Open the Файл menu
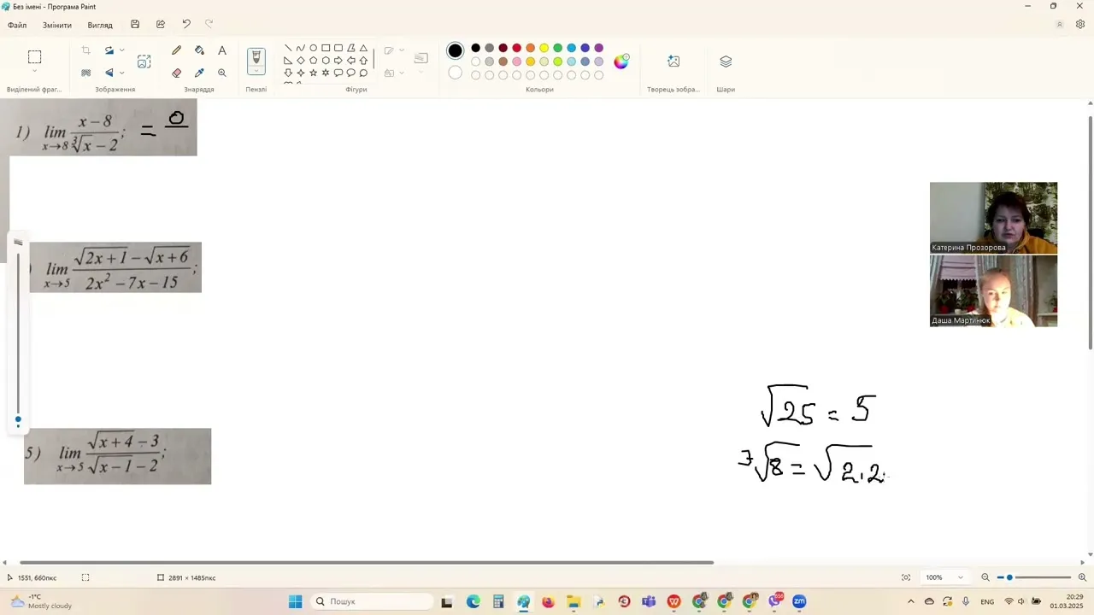This screenshot has width=1094, height=615. 17,25
